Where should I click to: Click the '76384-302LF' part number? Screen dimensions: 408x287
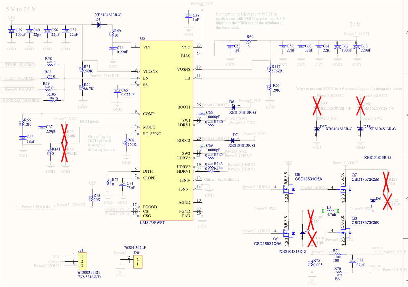[135, 248]
